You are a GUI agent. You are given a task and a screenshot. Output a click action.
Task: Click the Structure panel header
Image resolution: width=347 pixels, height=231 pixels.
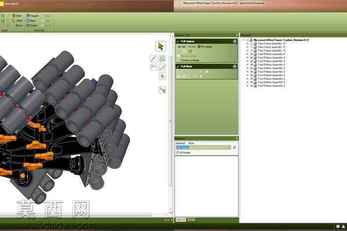pos(293,35)
